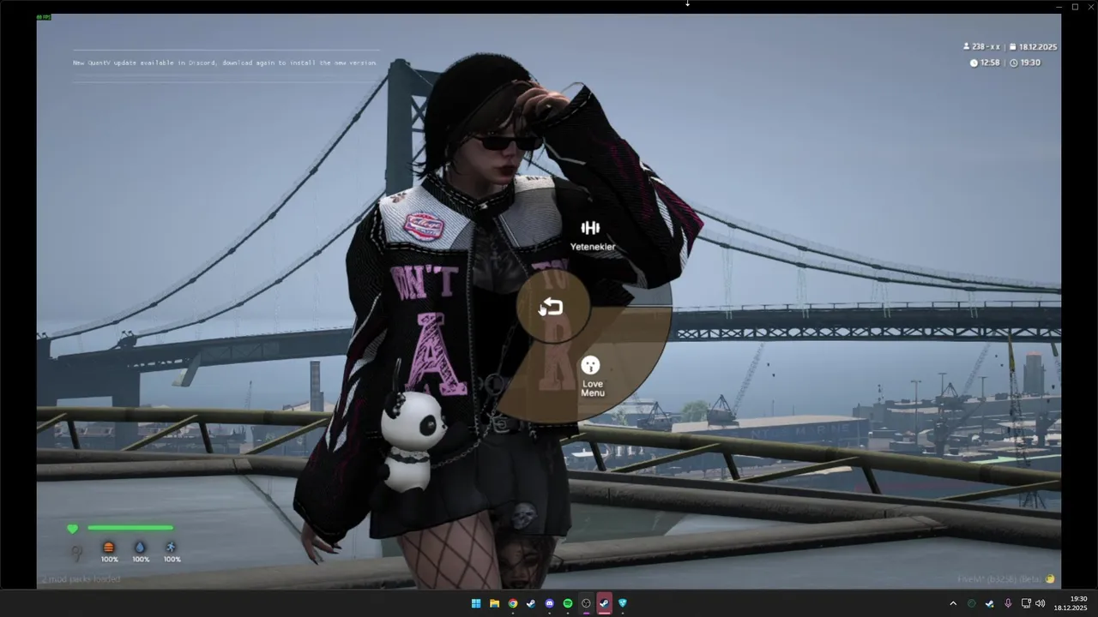Open the first Steam taskbar icon
1098x617 pixels.
point(531,603)
